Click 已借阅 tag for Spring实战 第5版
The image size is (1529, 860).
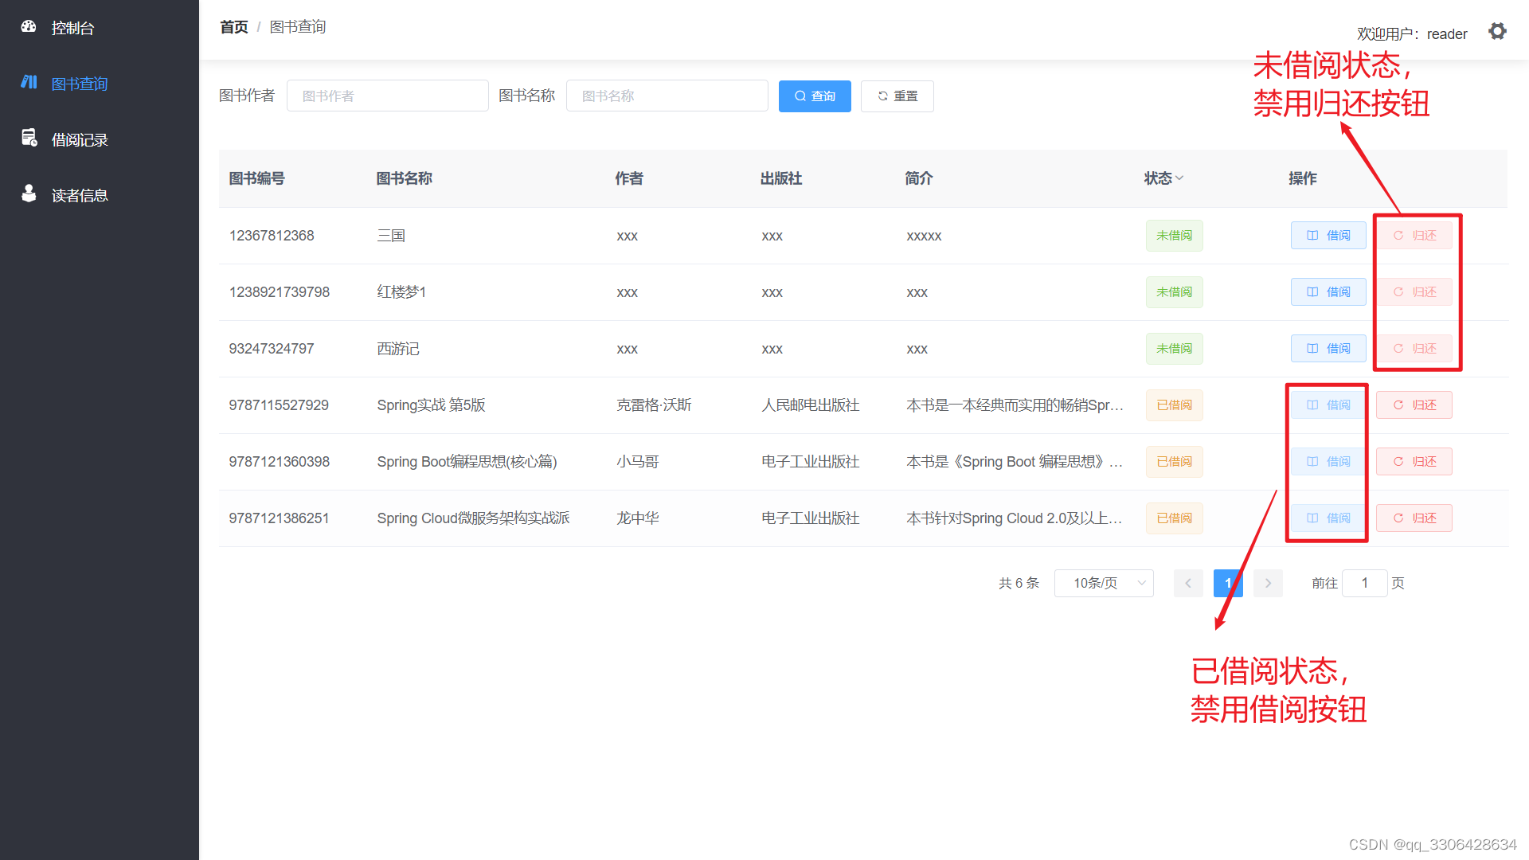pyautogui.click(x=1174, y=405)
